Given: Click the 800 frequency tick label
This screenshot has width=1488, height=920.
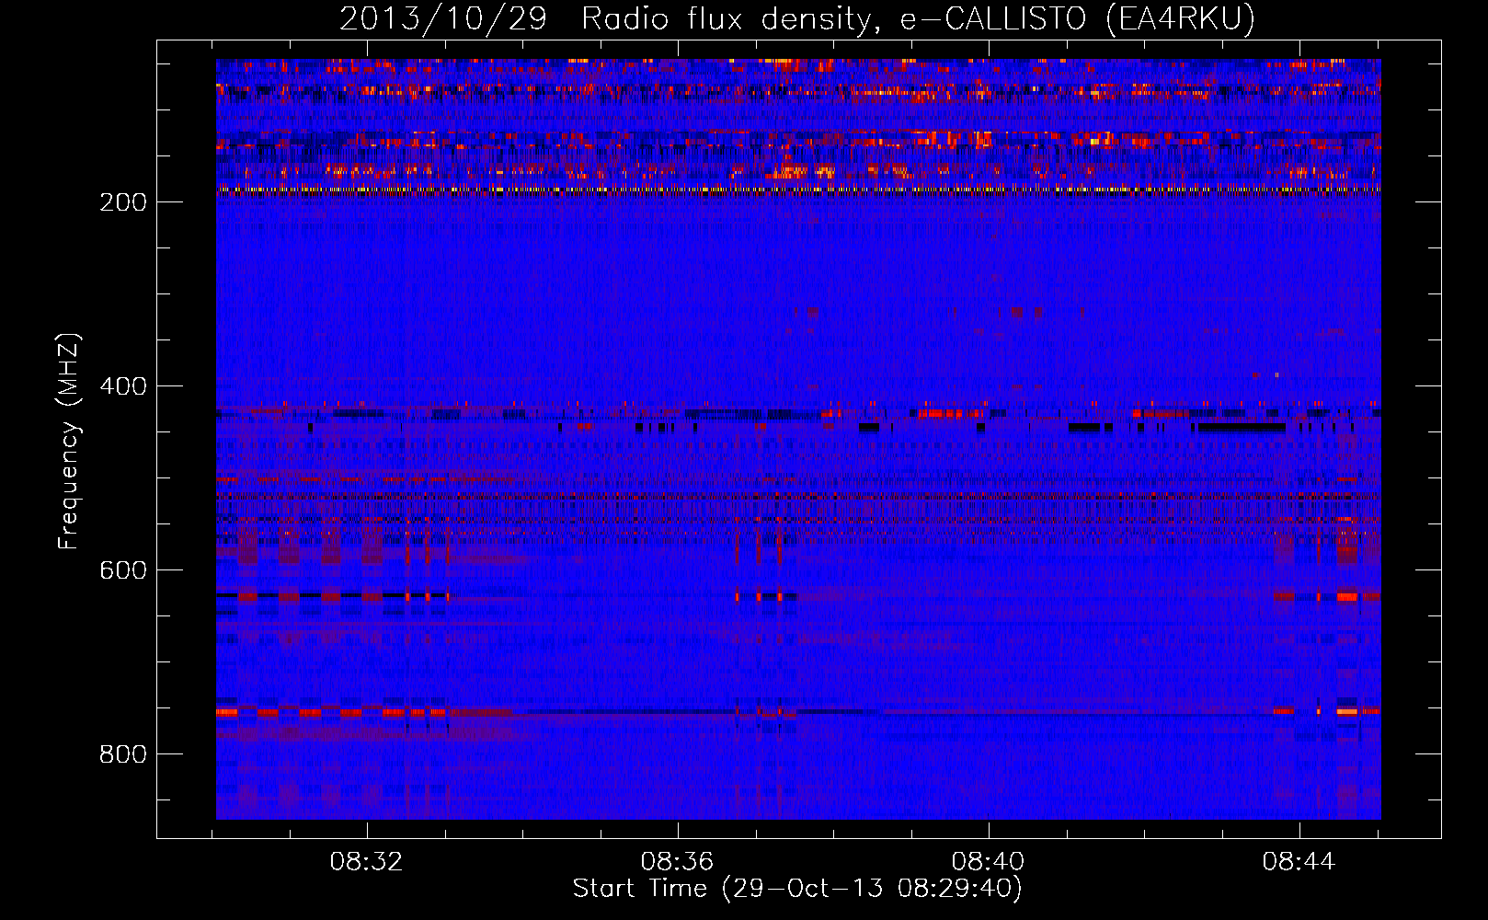Looking at the screenshot, I should [123, 754].
